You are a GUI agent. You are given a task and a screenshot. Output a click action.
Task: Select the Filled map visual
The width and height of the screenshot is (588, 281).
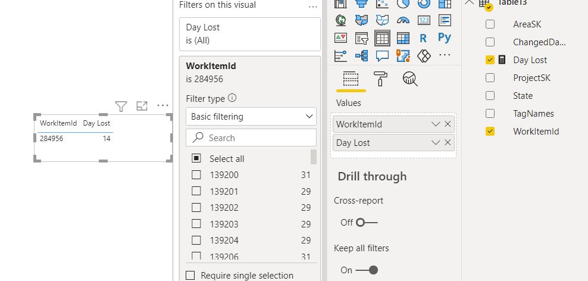click(x=361, y=20)
